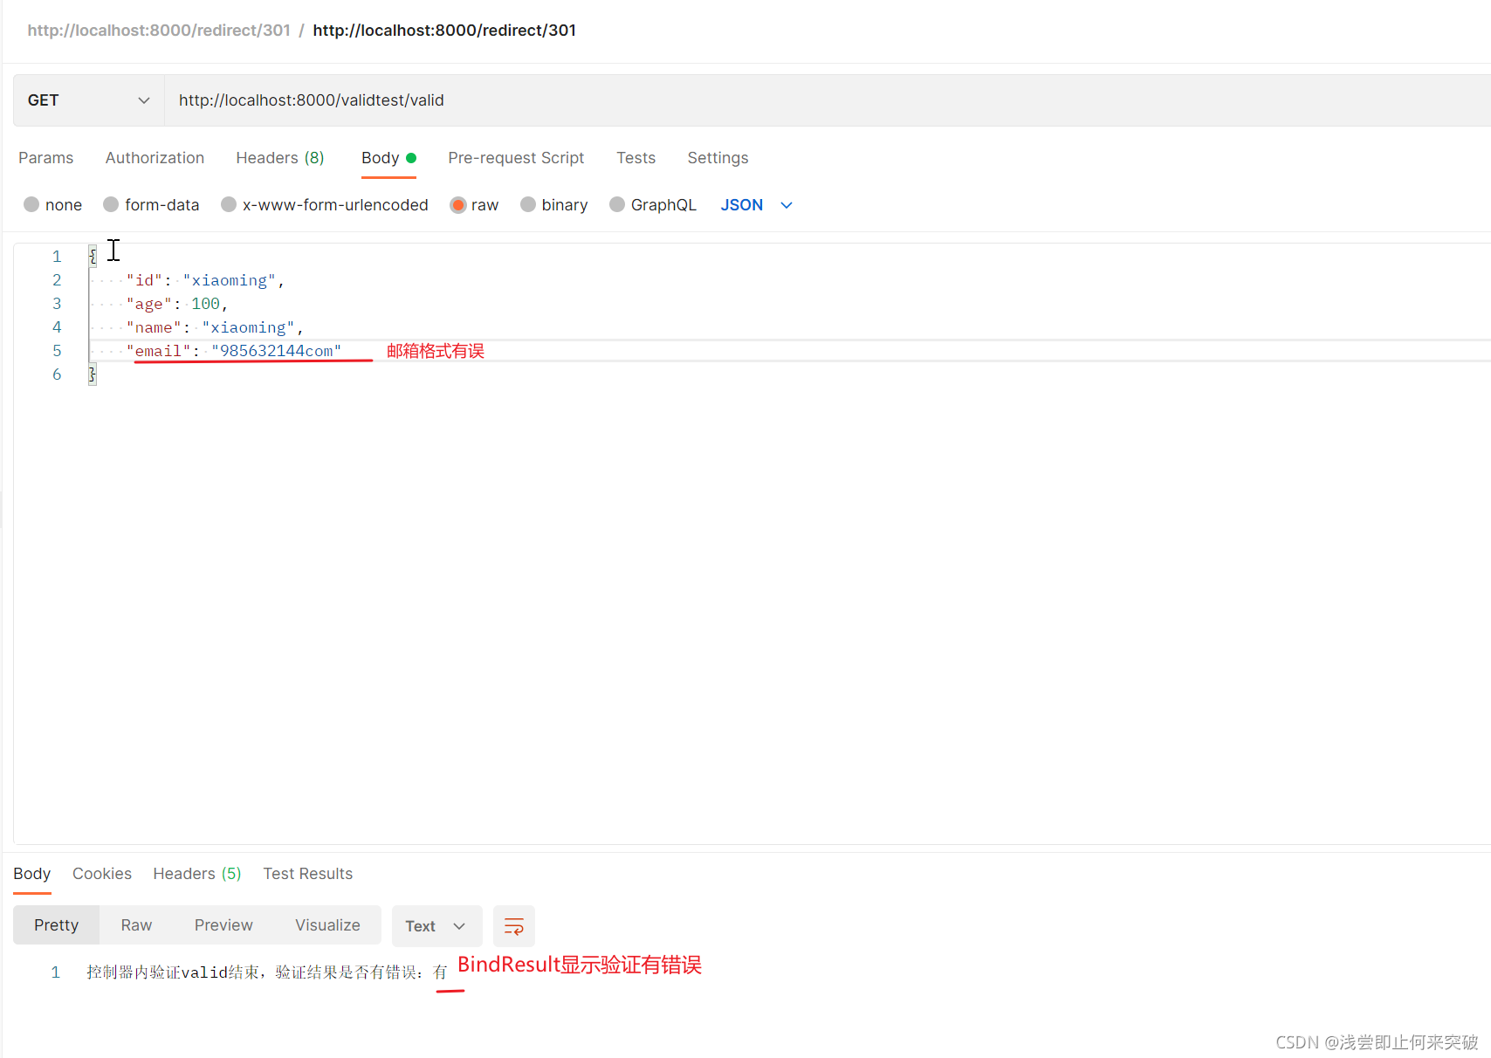
Task: Select the response Body tab
Action: click(32, 874)
